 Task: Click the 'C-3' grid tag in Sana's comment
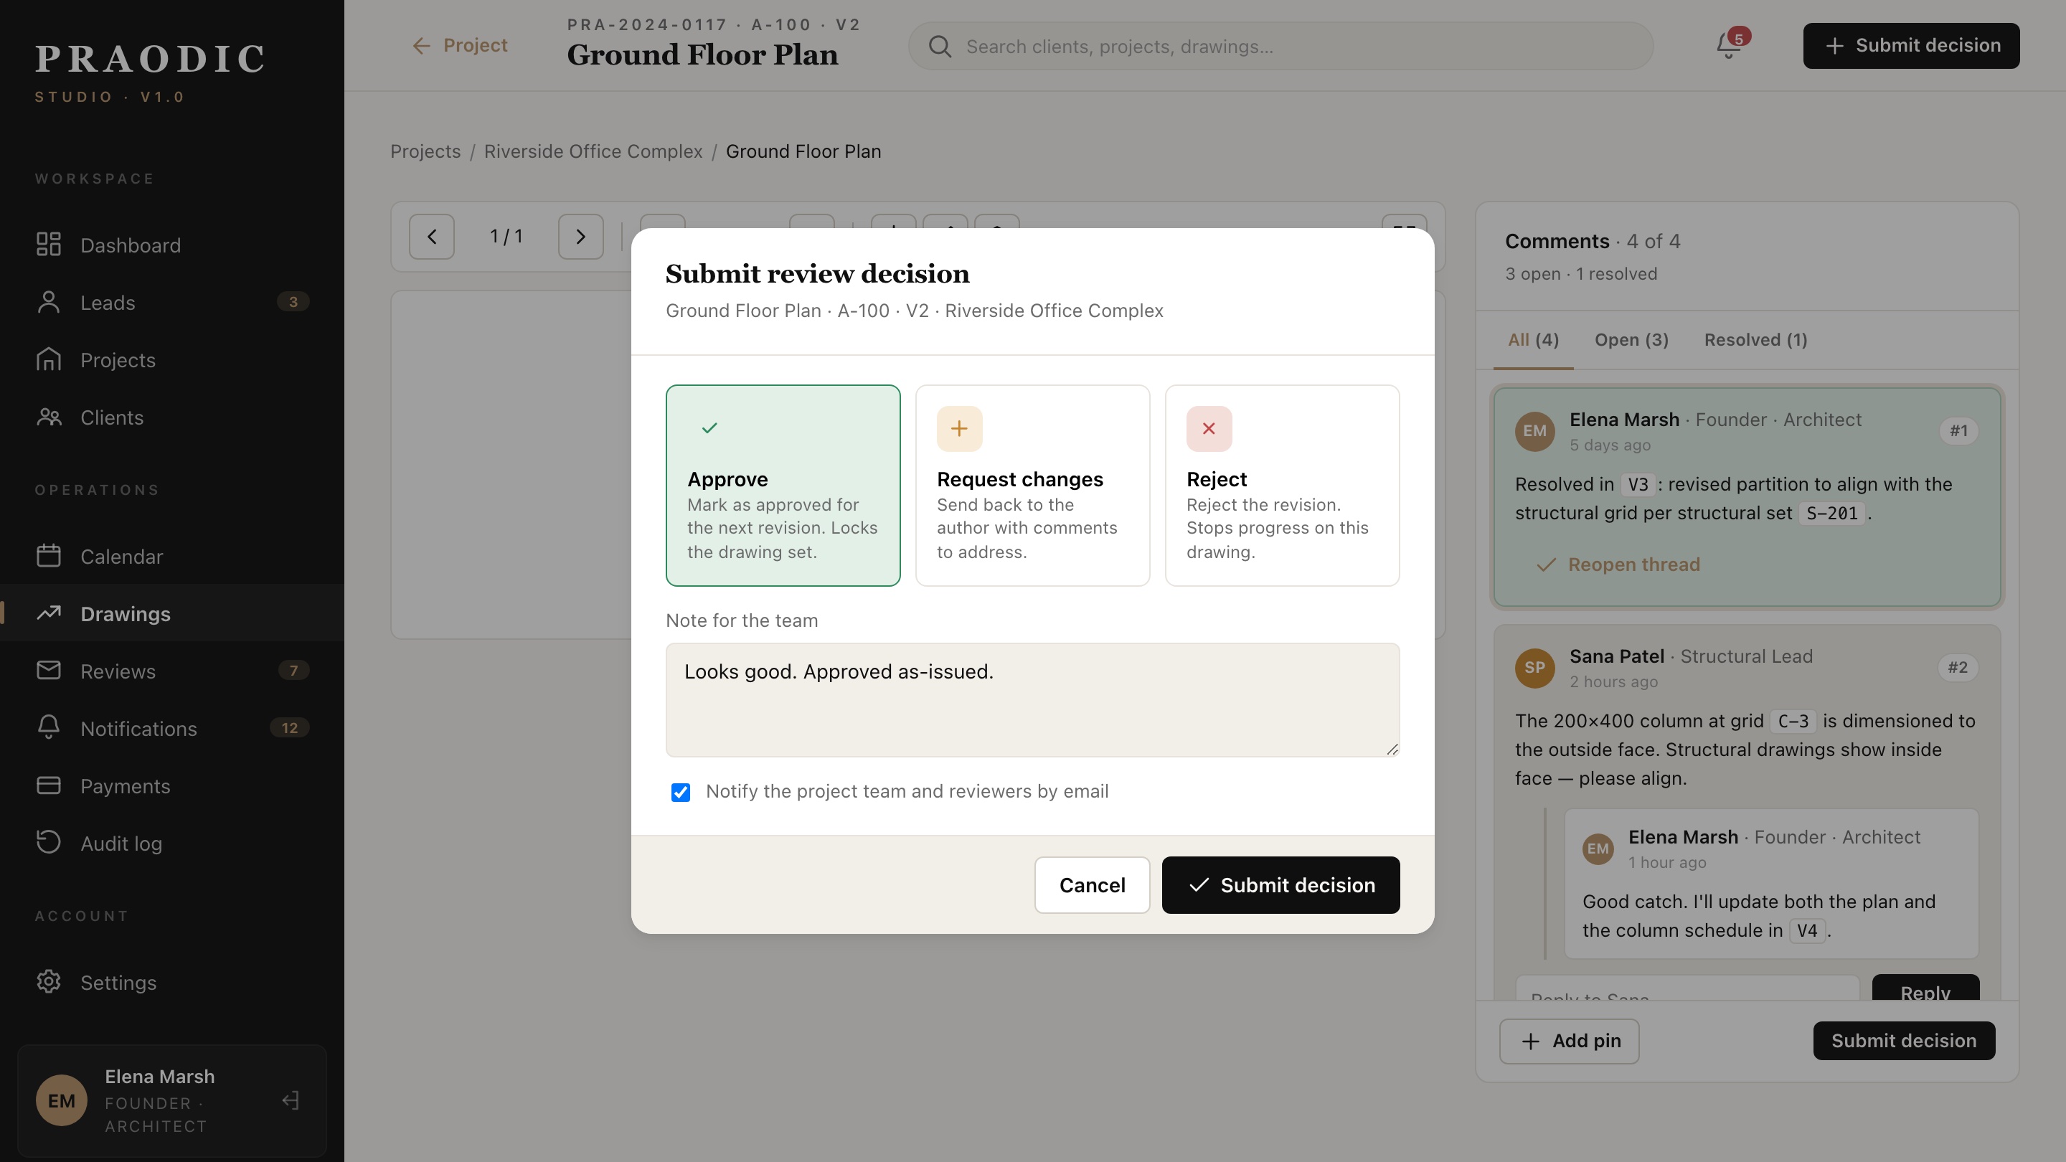coord(1793,721)
